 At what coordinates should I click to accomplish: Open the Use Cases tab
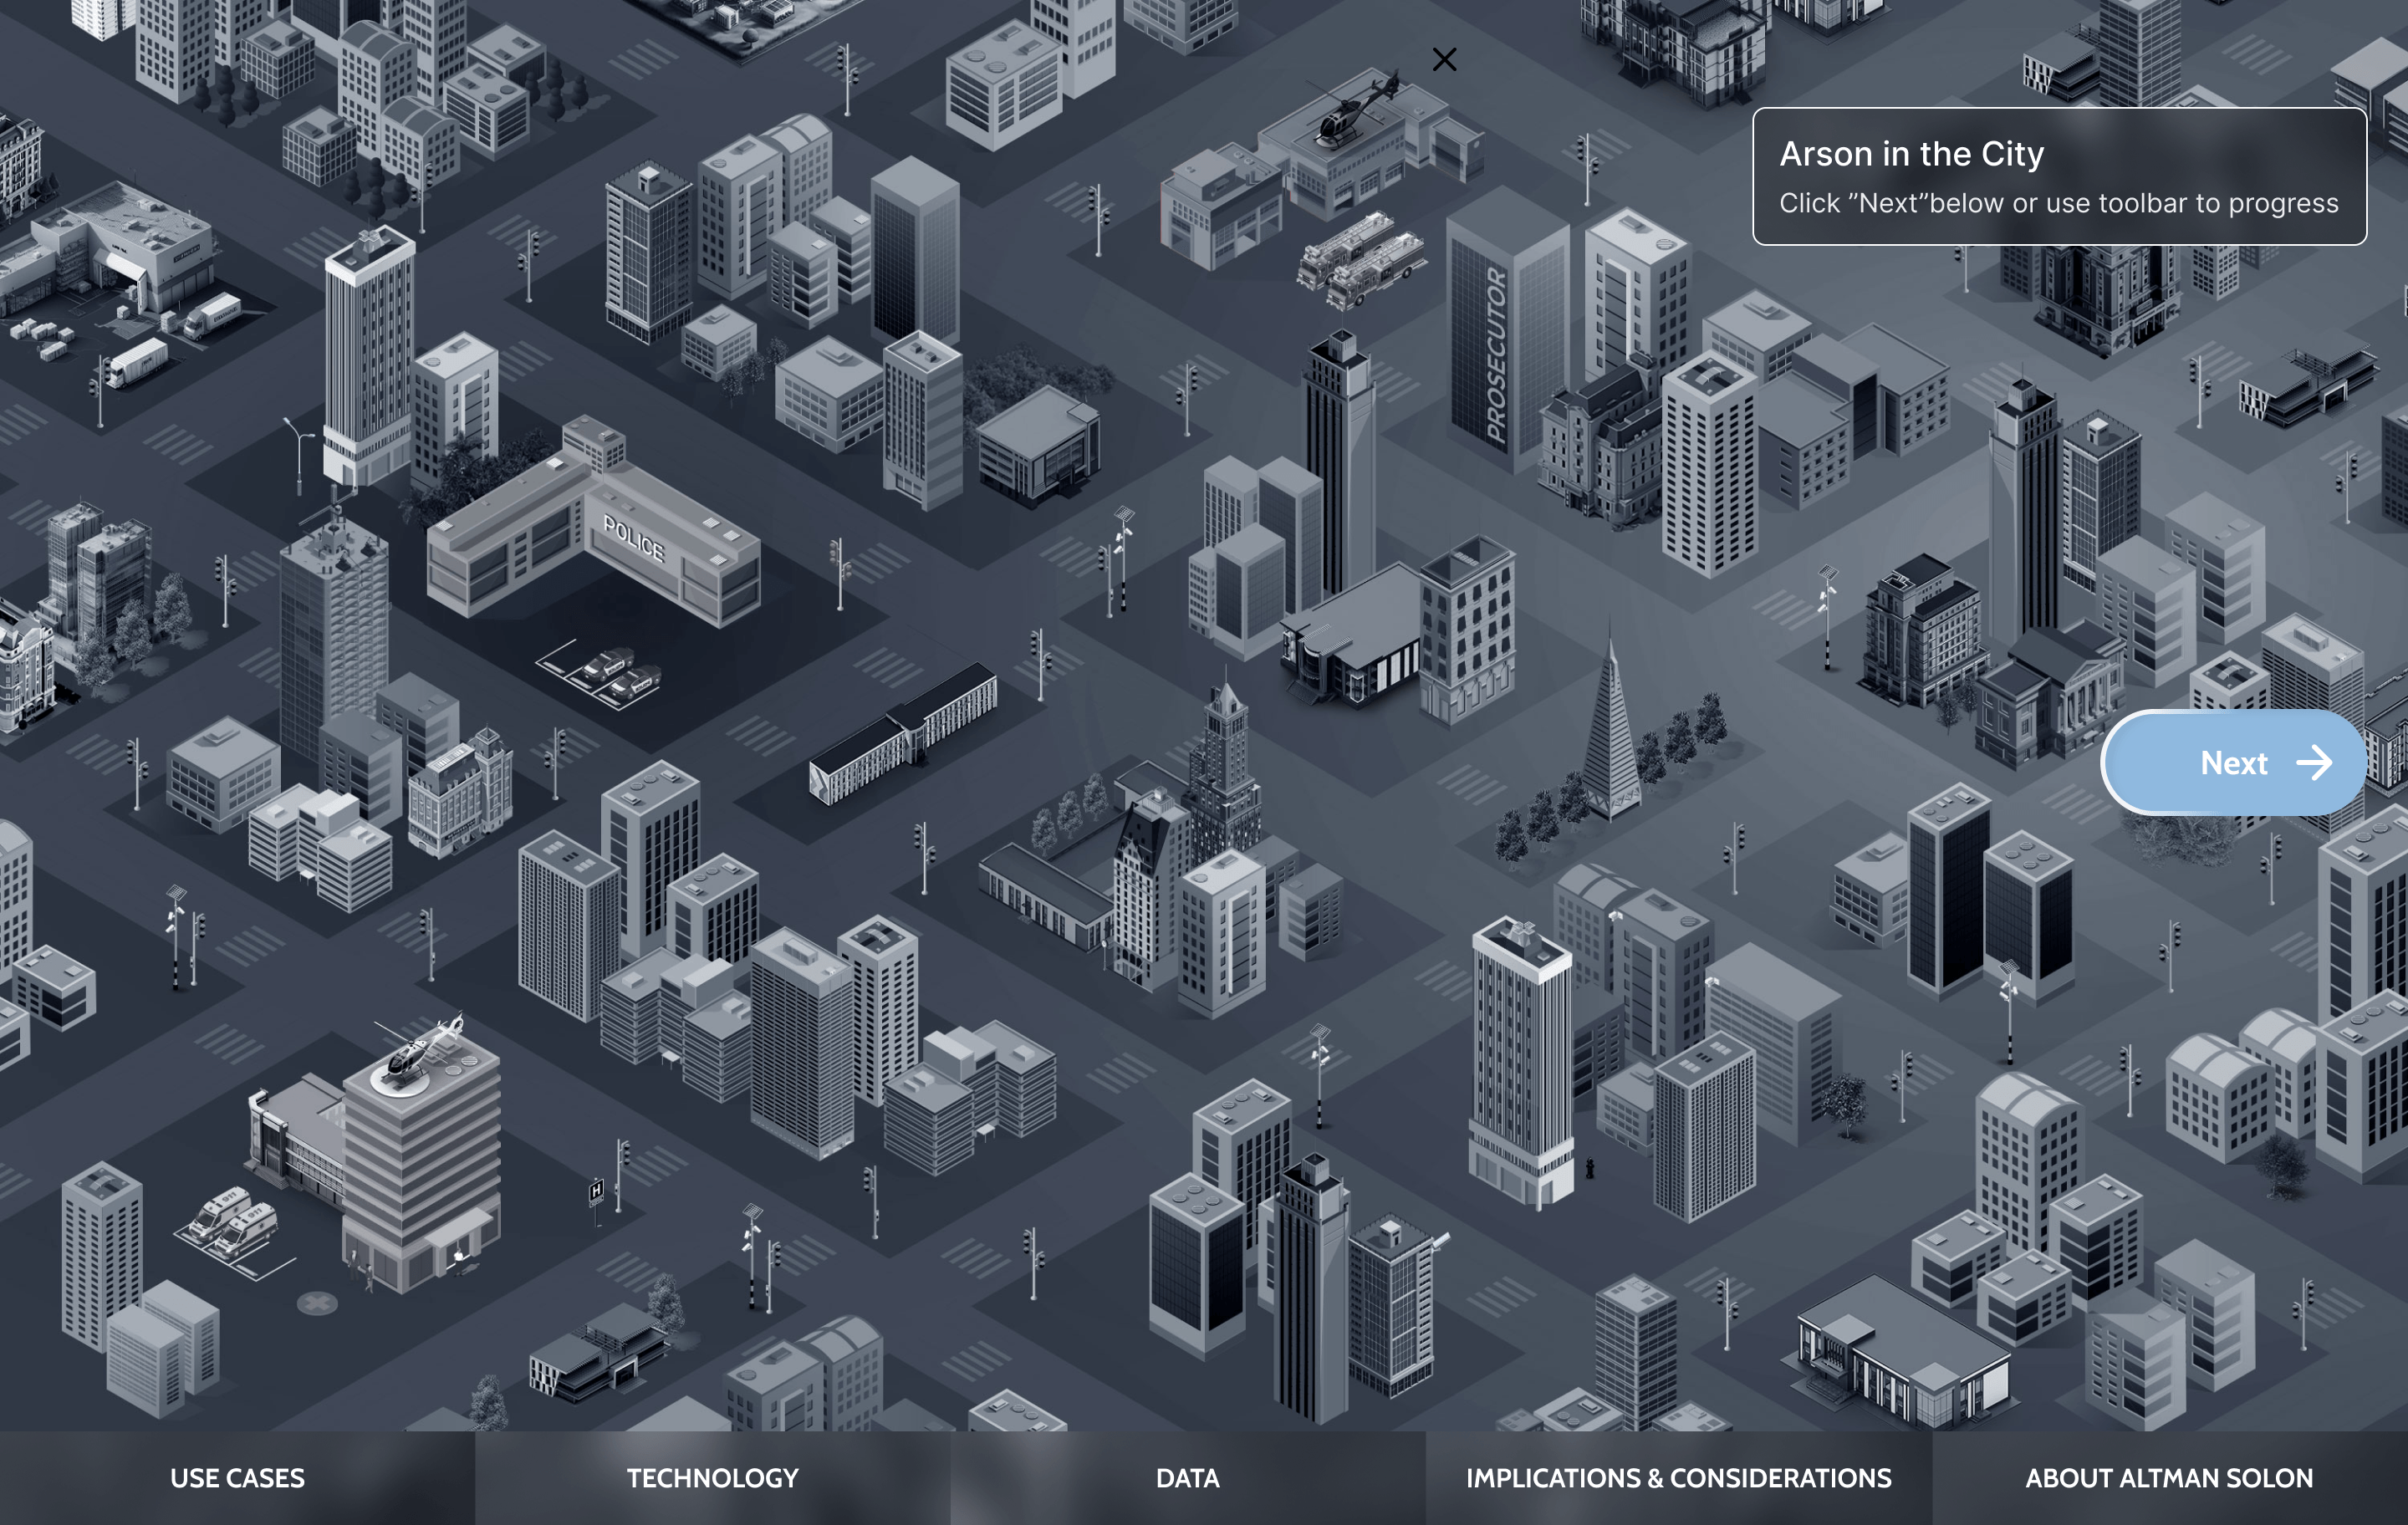click(x=237, y=1478)
